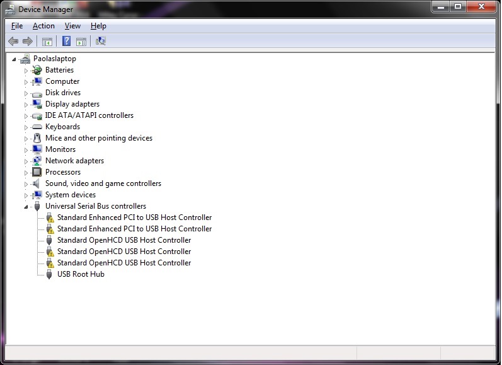Expand Mice and other pointing devices
Viewport: 502px width, 365px height.
pos(26,139)
